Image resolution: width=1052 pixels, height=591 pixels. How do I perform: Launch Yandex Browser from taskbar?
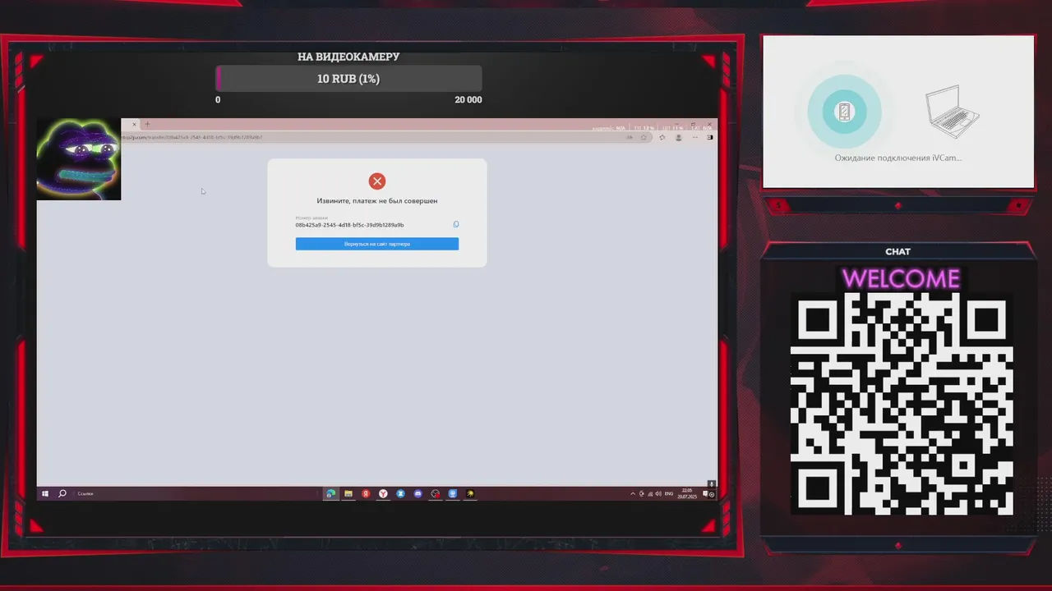click(383, 493)
